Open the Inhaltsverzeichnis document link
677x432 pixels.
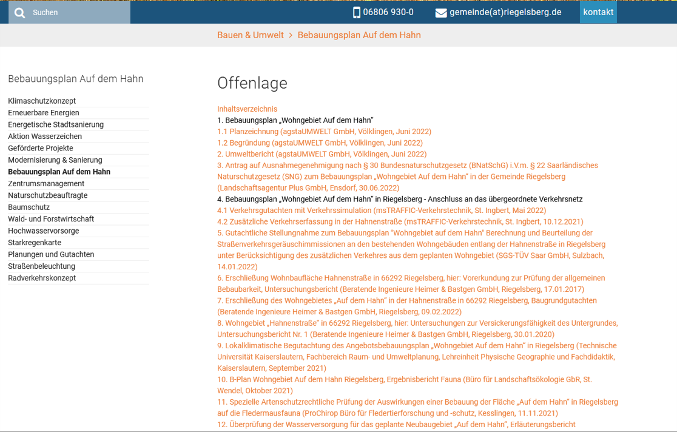(247, 109)
